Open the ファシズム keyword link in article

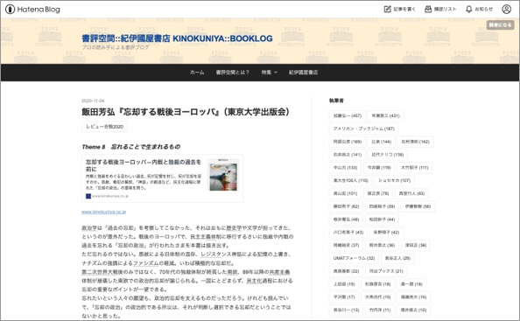pos(146,263)
